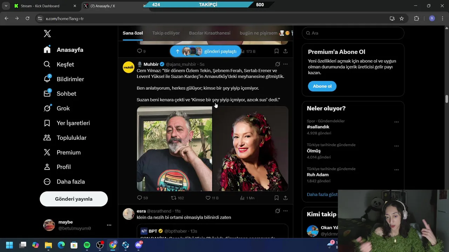This screenshot has height=252, width=449.
Task: Click Muhbir profile avatar
Action: click(129, 67)
